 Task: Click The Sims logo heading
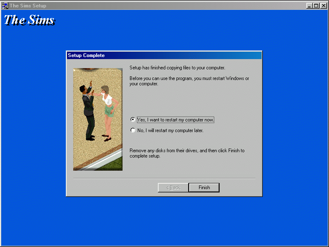pyautogui.click(x=30, y=20)
